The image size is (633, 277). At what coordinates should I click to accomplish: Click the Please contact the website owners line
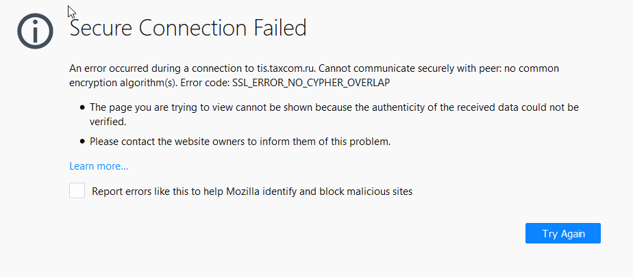(x=240, y=142)
